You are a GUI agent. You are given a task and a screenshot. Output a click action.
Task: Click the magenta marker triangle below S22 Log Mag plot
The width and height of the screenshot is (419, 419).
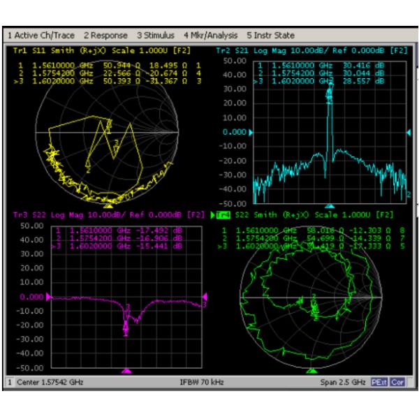(x=126, y=371)
